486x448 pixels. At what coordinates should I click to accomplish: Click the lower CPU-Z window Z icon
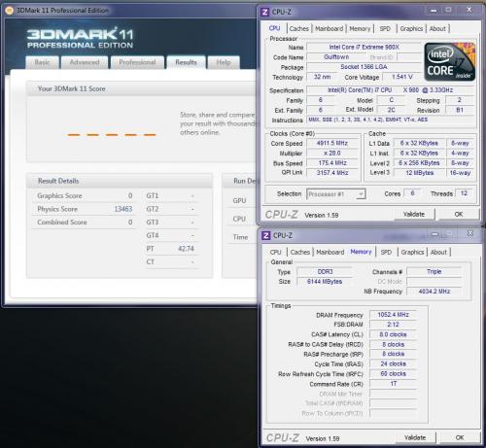pos(265,235)
